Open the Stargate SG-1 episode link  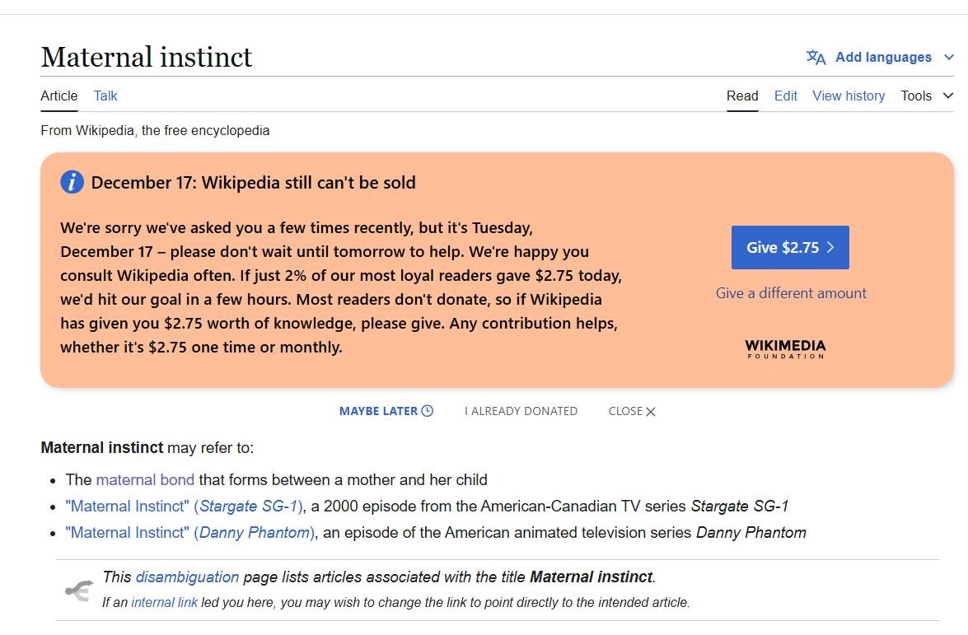185,506
